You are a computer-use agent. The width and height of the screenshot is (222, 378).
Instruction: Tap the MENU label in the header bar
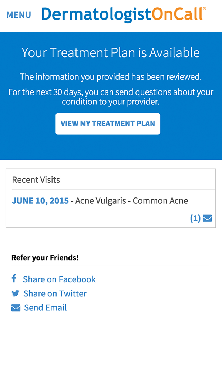(x=18, y=15)
